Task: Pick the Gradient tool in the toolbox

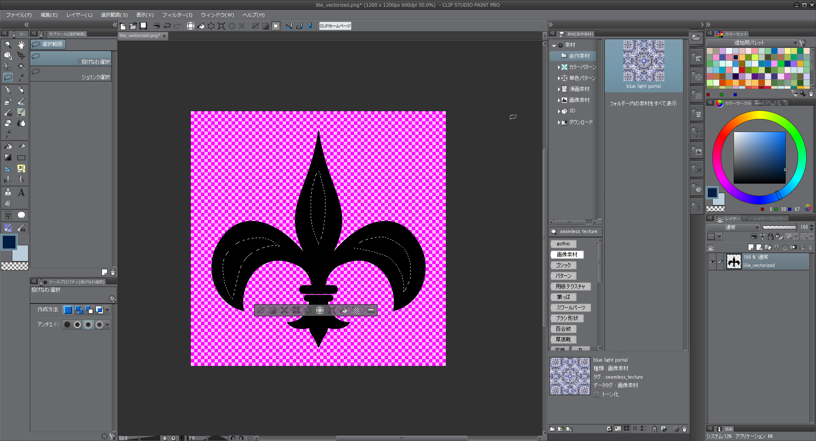Action: click(x=8, y=157)
